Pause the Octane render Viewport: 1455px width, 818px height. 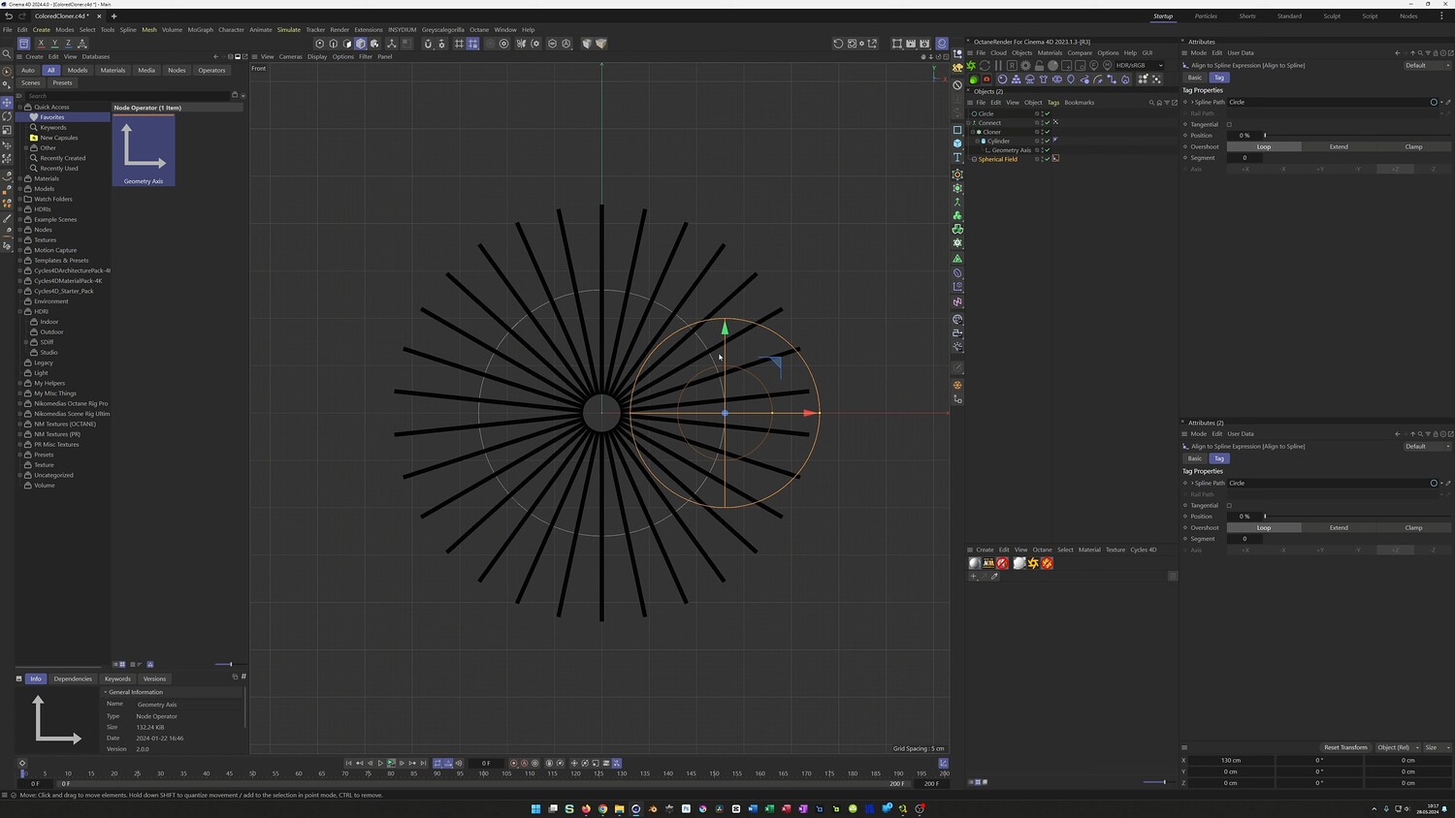[998, 66]
